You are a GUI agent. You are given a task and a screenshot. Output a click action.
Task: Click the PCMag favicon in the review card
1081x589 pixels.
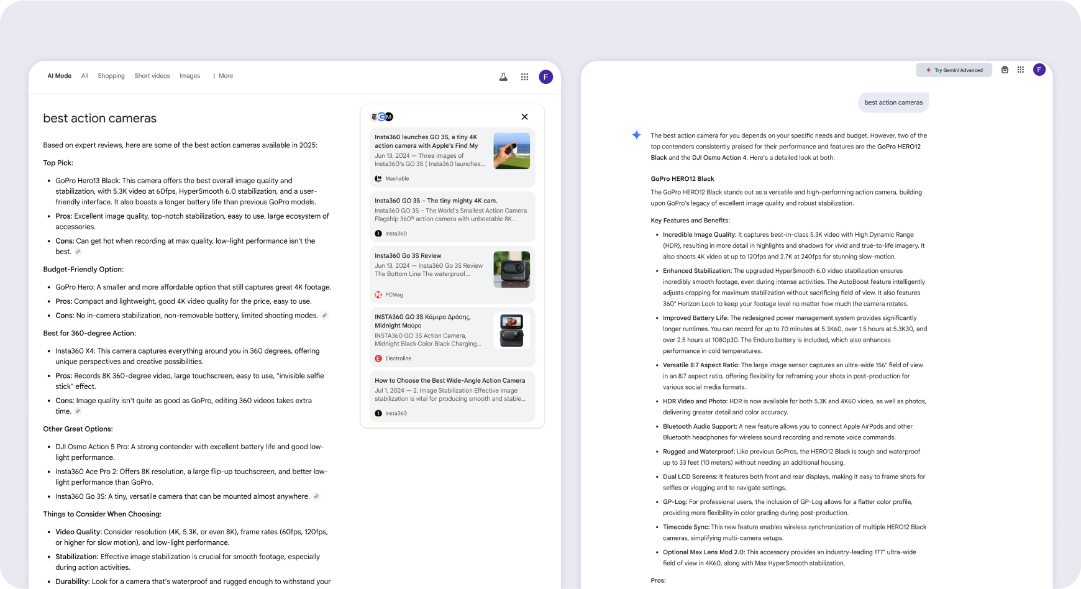378,294
